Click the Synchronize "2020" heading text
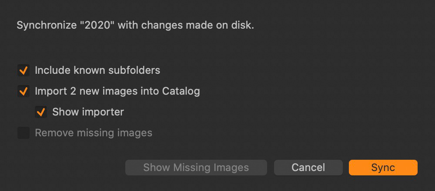This screenshot has width=435, height=191. [135, 25]
